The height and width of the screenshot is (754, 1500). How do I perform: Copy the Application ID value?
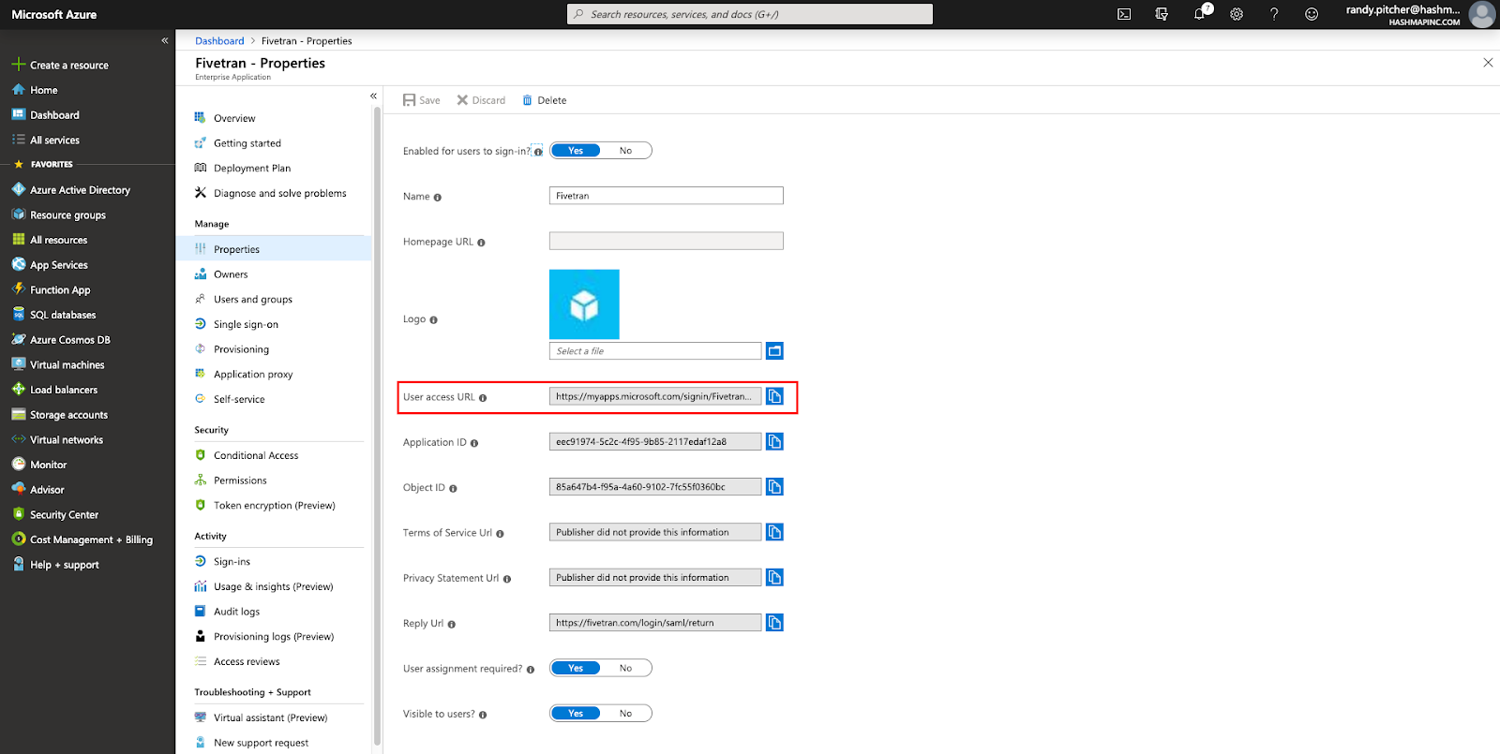coord(774,441)
